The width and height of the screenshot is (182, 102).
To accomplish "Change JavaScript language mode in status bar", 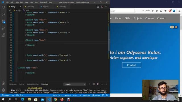I will click(86, 95).
